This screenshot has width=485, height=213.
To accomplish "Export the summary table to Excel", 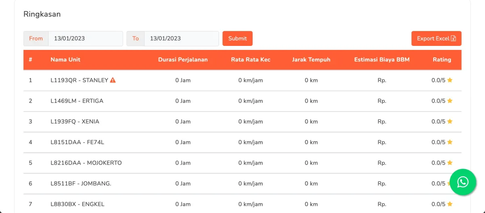I will 436,39.
